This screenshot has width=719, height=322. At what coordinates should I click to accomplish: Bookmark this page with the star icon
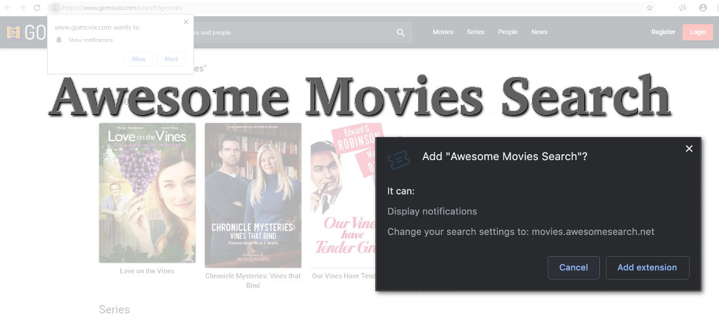tap(649, 8)
